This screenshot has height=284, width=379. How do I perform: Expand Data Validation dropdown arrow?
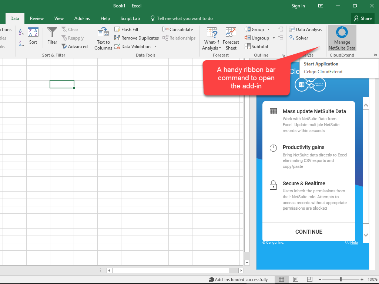pos(155,46)
